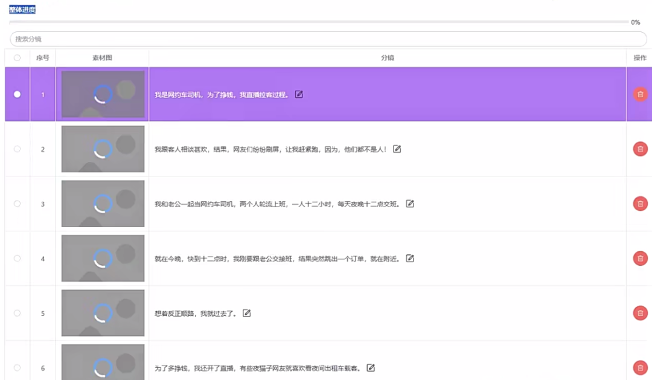Click the red trash icon for shot 4
Image resolution: width=652 pixels, height=380 pixels.
click(639, 258)
